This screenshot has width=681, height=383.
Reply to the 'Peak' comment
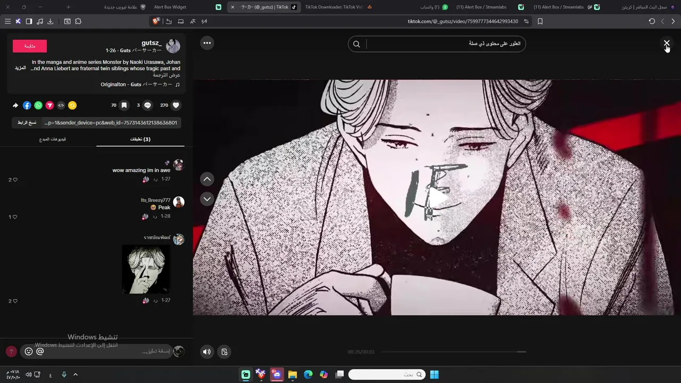point(155,217)
